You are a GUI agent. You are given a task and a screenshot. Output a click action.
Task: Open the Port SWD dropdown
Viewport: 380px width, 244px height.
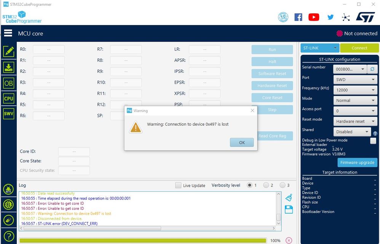tap(355, 80)
